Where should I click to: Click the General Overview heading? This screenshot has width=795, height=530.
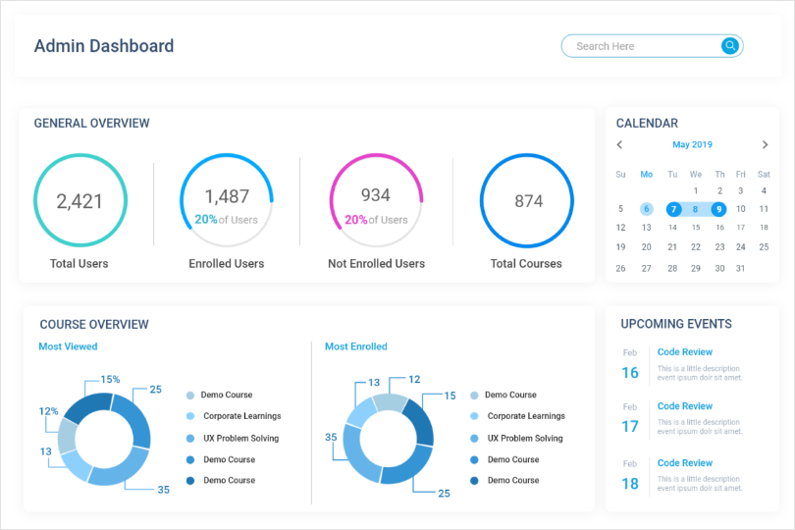[x=92, y=124]
